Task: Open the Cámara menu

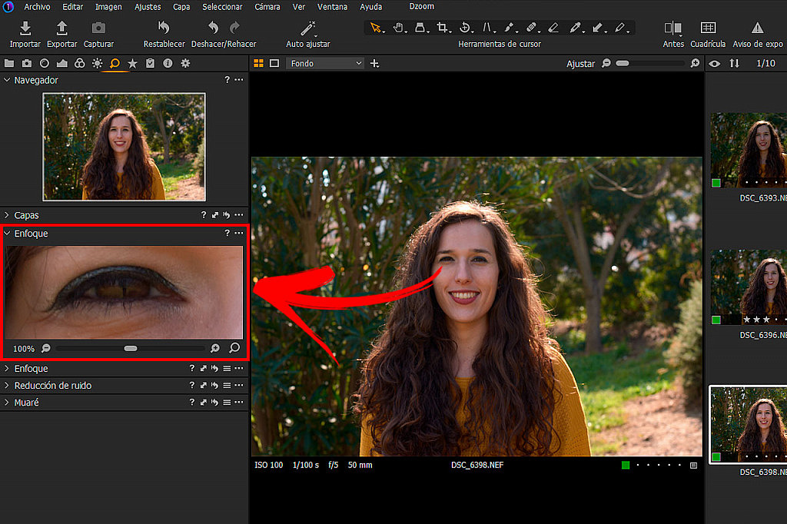Action: [267, 6]
